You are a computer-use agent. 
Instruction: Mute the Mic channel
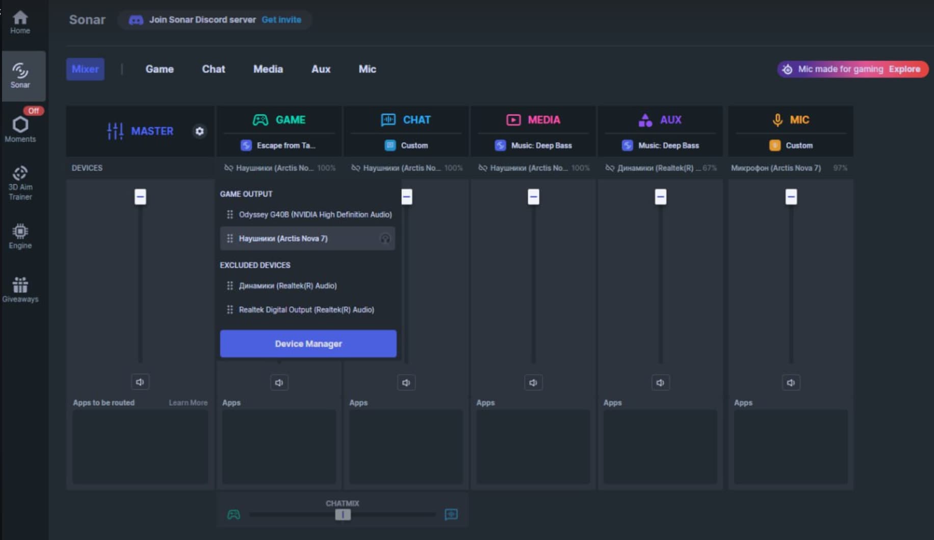791,383
